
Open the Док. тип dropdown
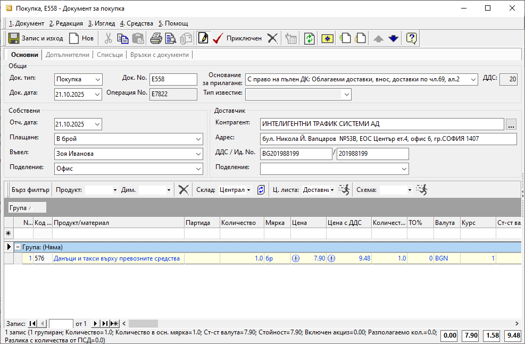tap(97, 79)
